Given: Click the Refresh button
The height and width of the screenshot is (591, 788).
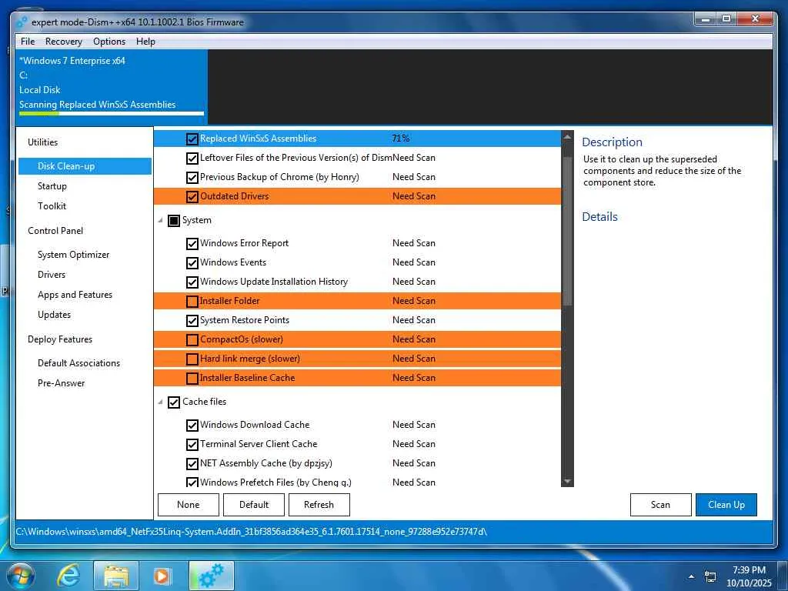Looking at the screenshot, I should [x=319, y=505].
